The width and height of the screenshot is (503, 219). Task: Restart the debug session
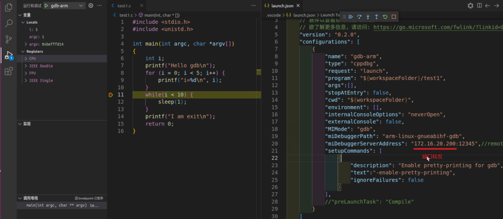pos(385,17)
